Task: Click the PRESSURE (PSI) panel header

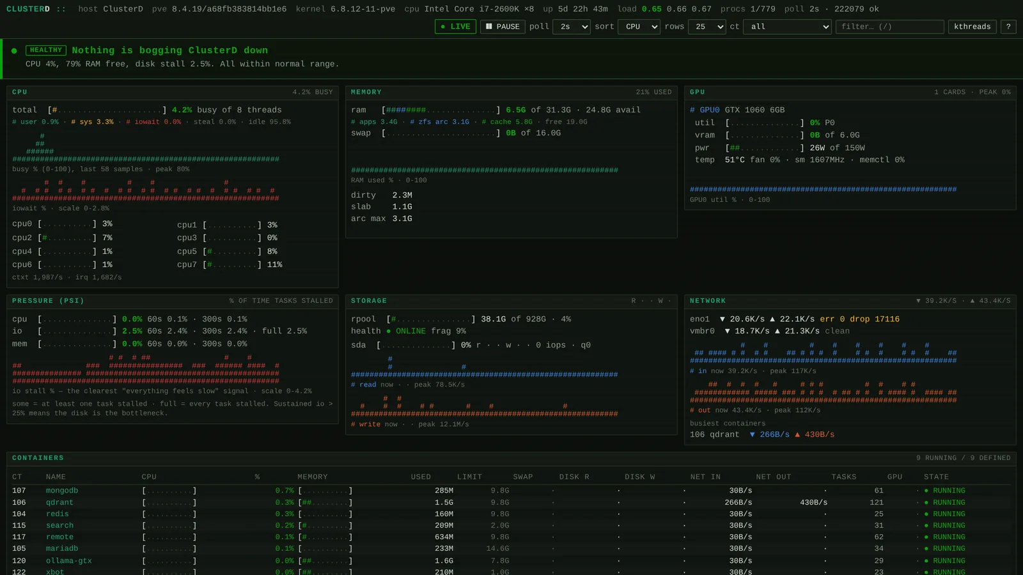Action: [173, 301]
